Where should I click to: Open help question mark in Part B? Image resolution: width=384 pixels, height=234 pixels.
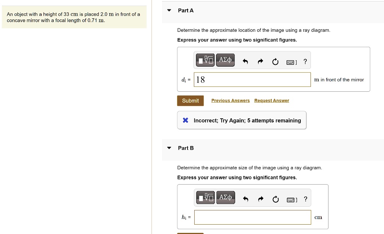[x=306, y=199]
